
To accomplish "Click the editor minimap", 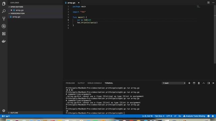I will [198, 6].
